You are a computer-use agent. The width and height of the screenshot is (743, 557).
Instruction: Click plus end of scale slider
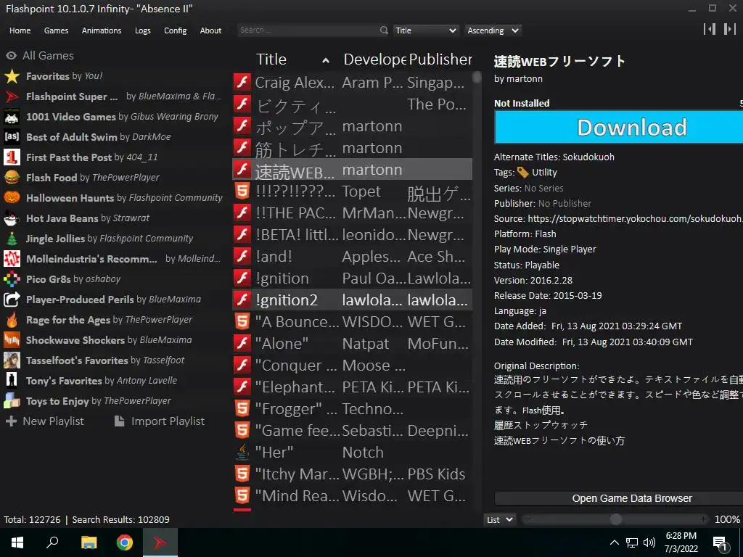pyautogui.click(x=704, y=519)
